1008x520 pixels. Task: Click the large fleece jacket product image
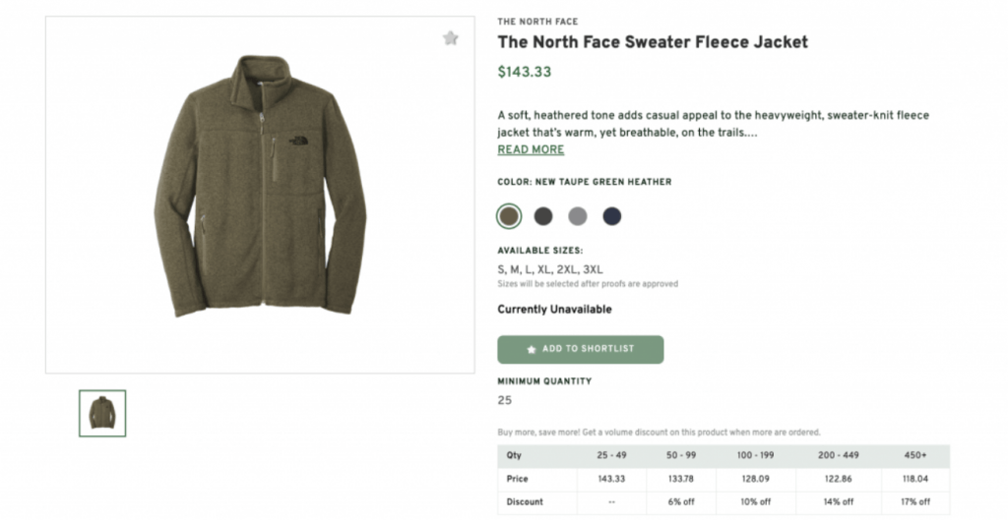click(x=260, y=187)
